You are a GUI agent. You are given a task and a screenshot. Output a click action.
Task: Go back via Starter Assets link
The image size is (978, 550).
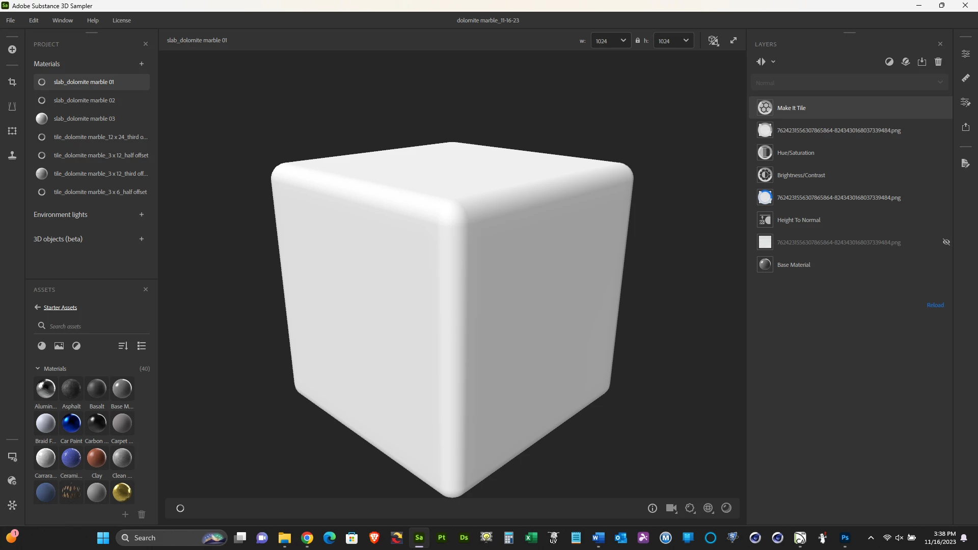pos(60,308)
